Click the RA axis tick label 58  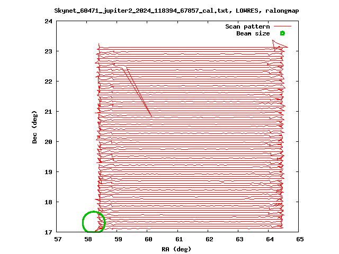tap(88, 239)
